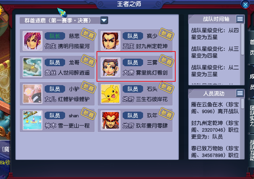The width and height of the screenshot is (254, 179).
Task: Open the 群雄逐鹿 season dropdown arrow
Action: (104, 20)
